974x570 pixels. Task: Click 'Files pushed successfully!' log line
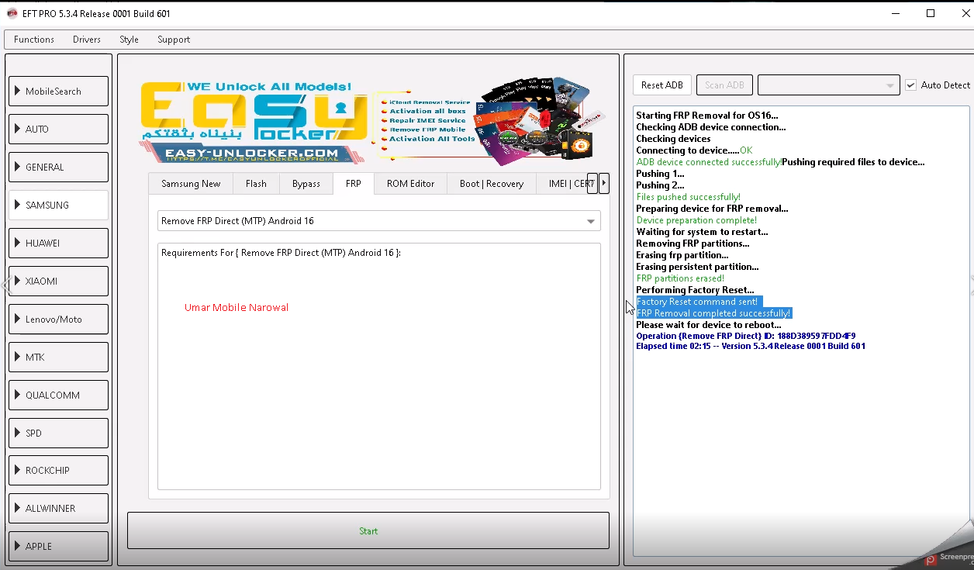pos(688,197)
